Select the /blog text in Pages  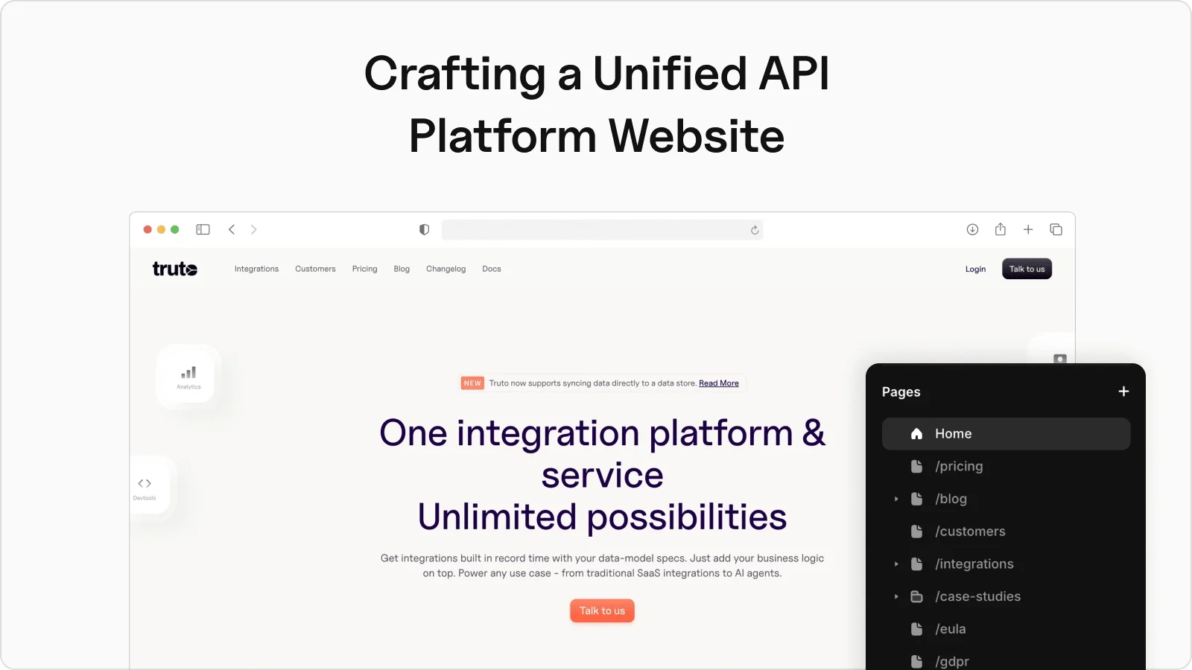tap(951, 499)
